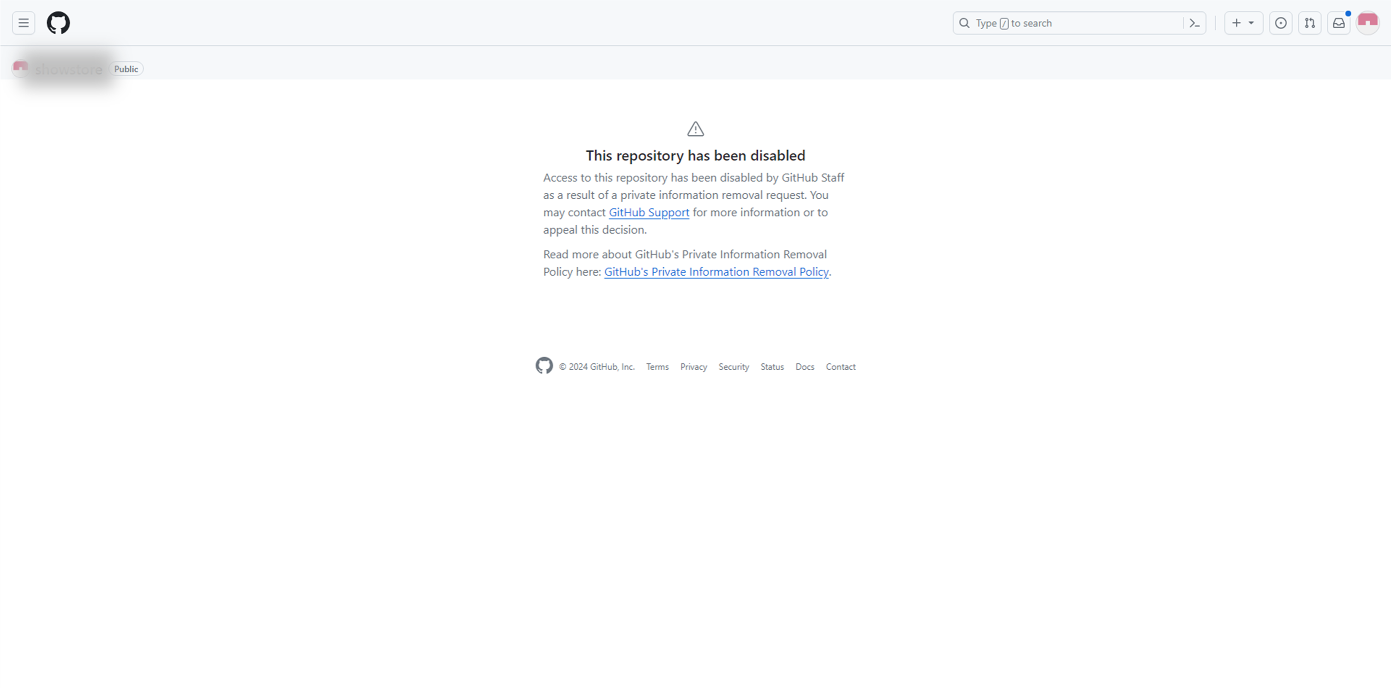
Task: Open the notifications inbox icon
Action: click(1339, 23)
